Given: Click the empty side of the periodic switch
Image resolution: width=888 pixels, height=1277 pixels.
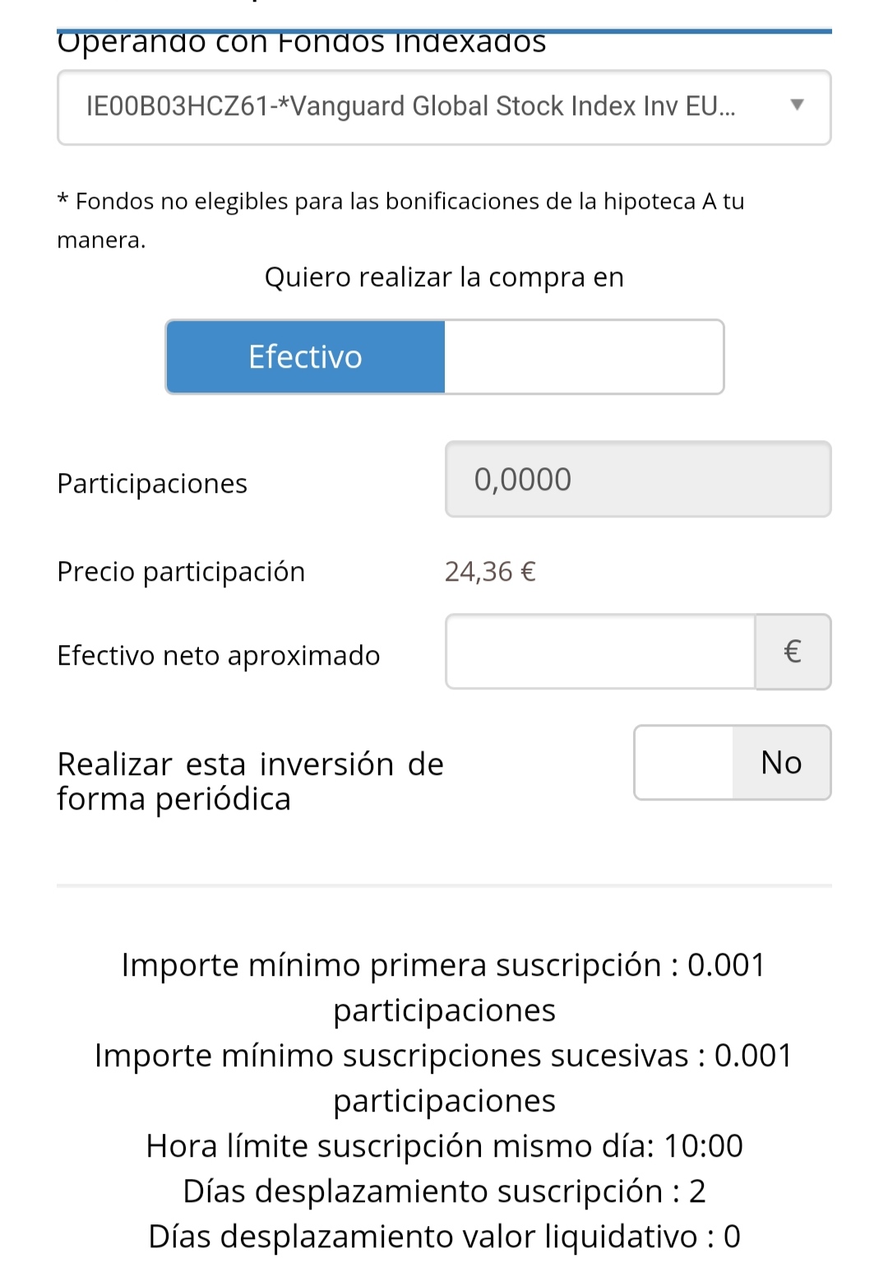Looking at the screenshot, I should (683, 763).
